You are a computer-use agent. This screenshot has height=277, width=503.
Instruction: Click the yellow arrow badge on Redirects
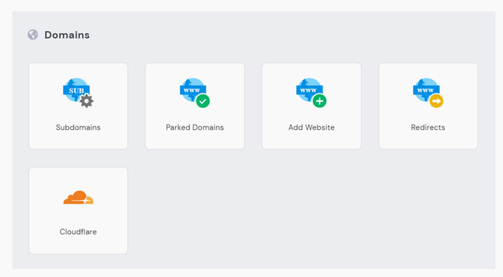pos(436,101)
